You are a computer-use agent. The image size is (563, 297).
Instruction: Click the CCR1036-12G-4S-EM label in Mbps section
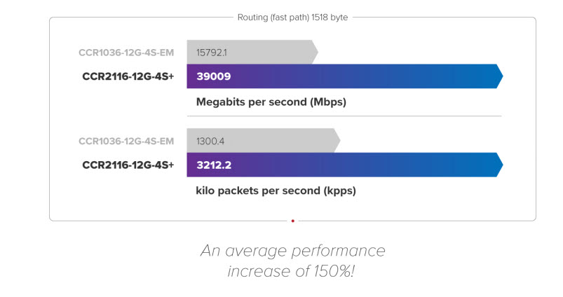(126, 53)
